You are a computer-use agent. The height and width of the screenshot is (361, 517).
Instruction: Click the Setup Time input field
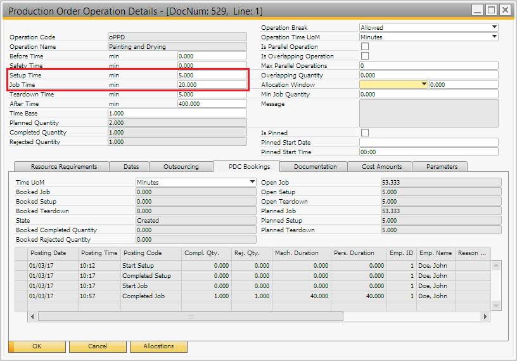(212, 75)
